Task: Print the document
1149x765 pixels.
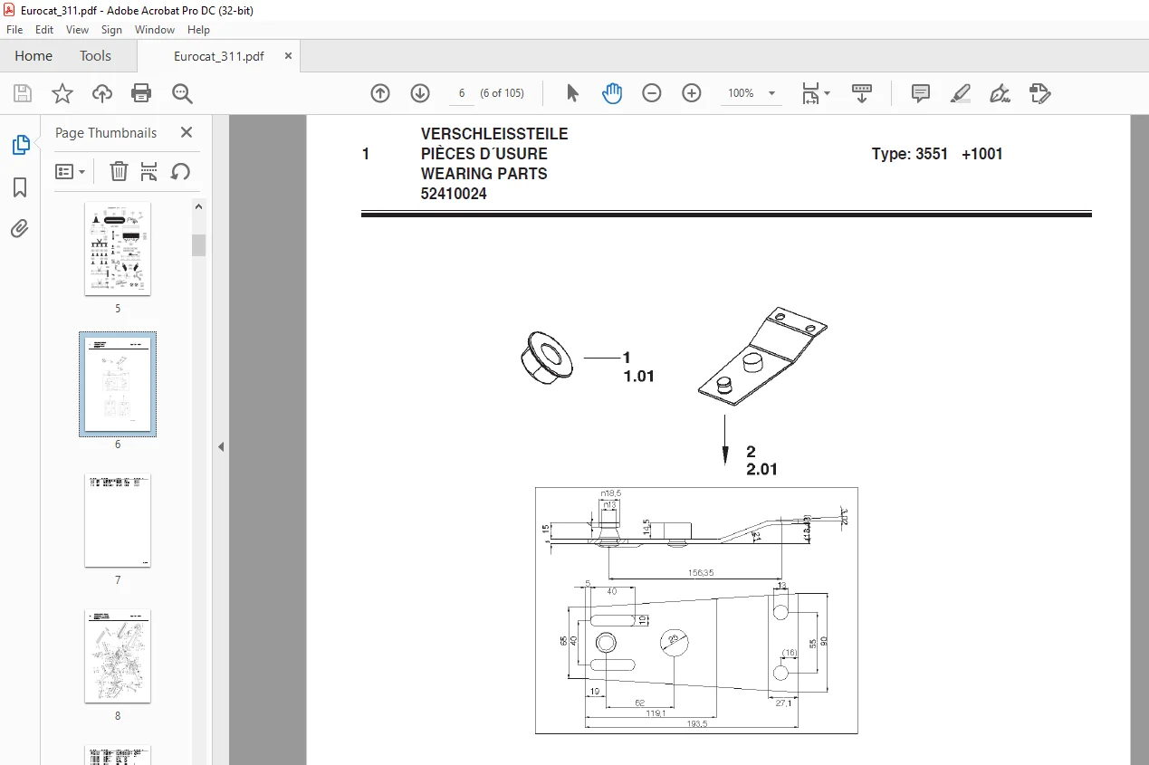Action: (x=141, y=93)
